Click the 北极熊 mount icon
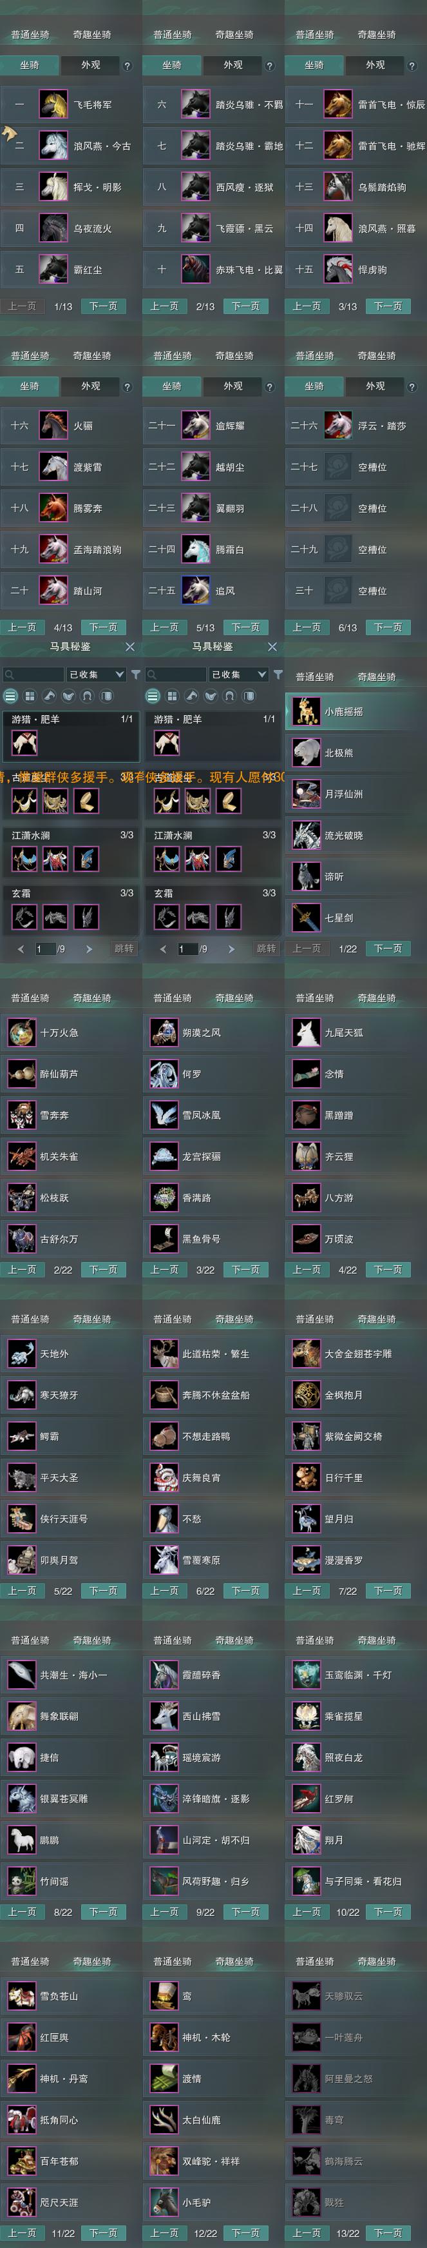 (306, 753)
